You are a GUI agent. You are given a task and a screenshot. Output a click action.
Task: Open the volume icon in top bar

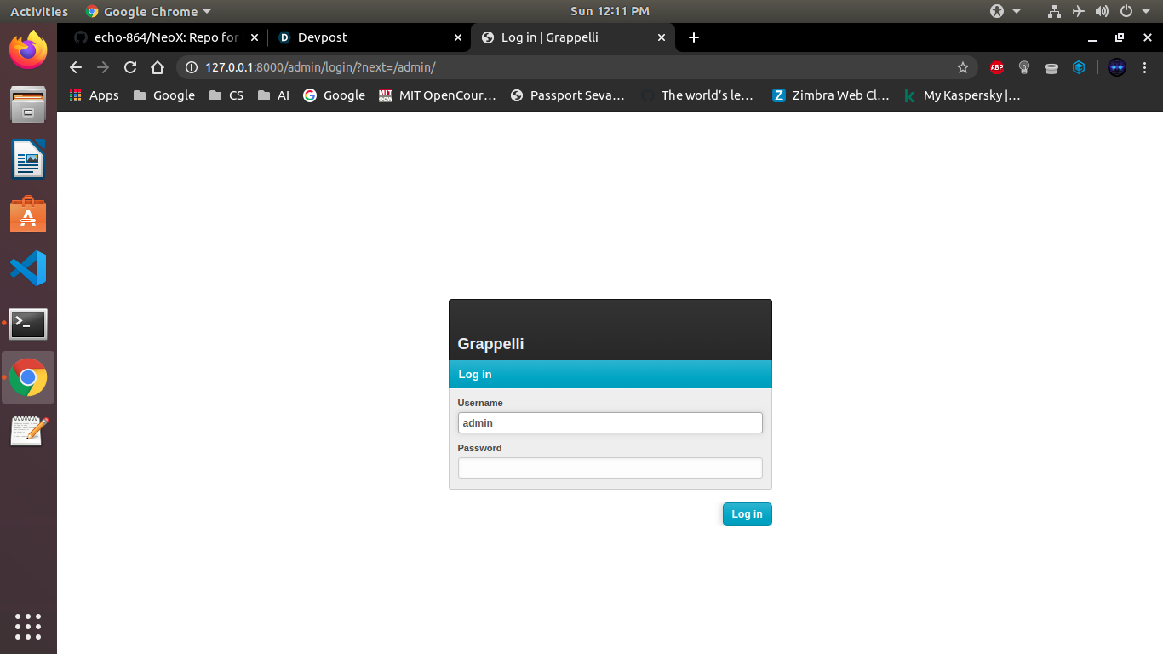[x=1103, y=11]
